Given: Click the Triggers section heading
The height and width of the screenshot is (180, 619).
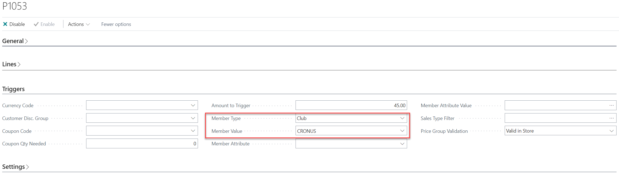Looking at the screenshot, I should tap(13, 89).
